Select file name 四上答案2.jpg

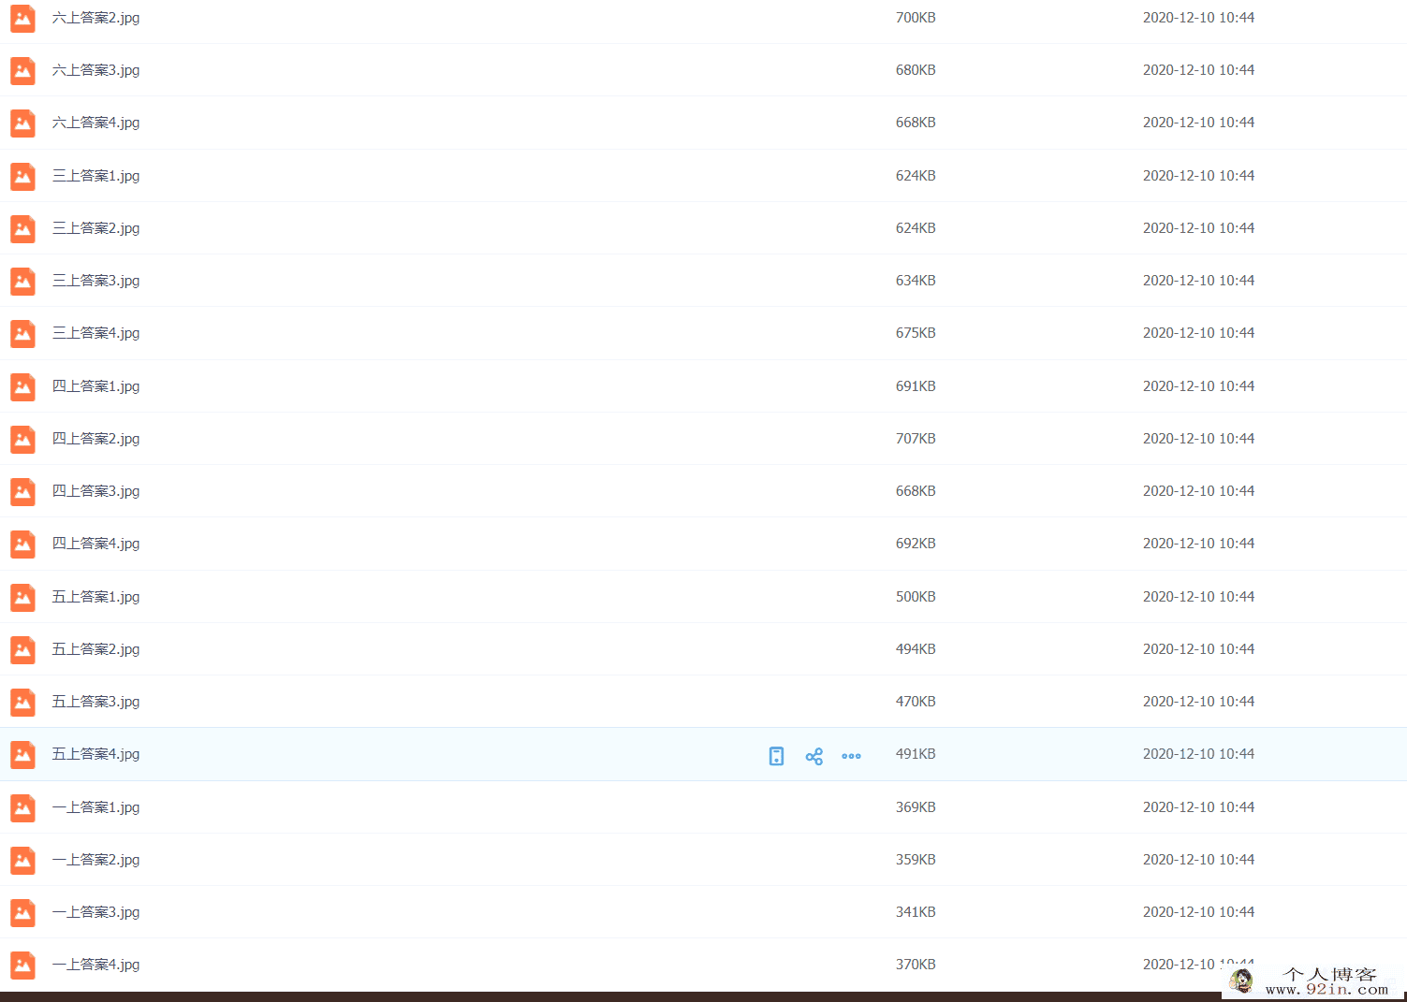[95, 439]
